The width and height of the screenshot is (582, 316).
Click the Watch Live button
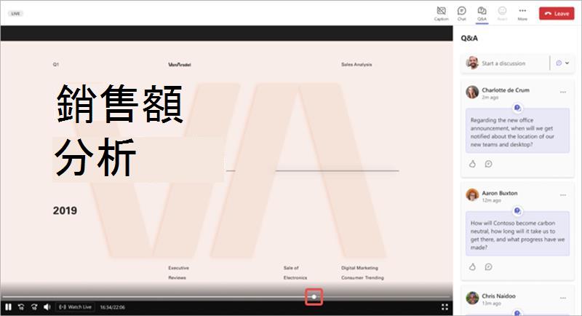pos(76,307)
